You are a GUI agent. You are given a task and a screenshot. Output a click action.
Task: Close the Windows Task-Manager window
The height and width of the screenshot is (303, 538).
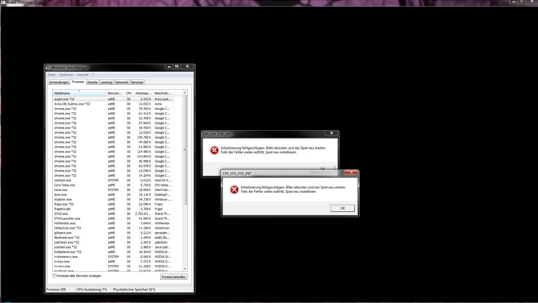click(187, 67)
